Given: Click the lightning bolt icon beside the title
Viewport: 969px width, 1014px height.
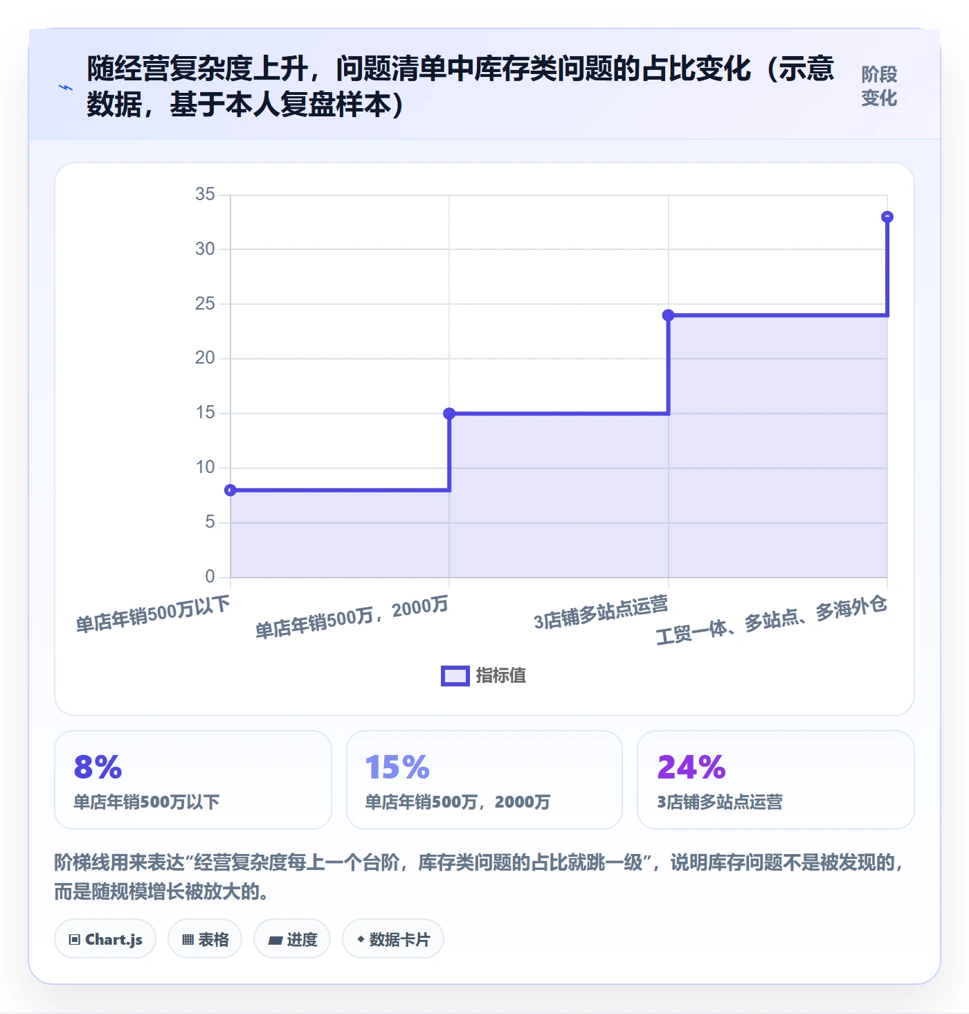Looking at the screenshot, I should pyautogui.click(x=66, y=87).
